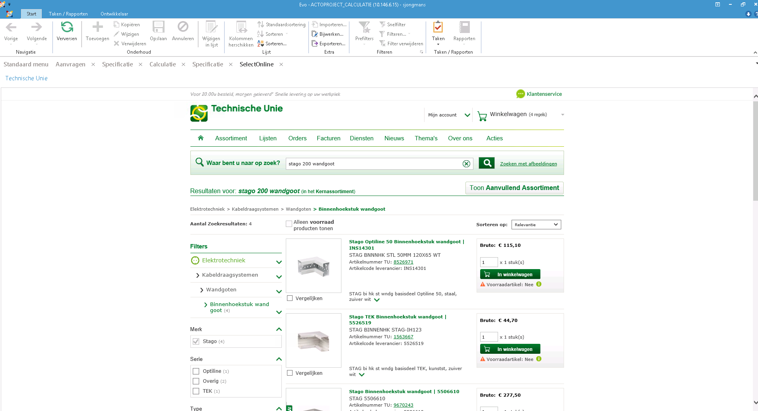Go forward with the Volgende arrow

pos(37,27)
